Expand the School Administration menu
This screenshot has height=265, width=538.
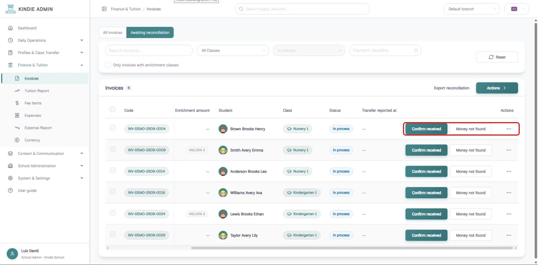[x=45, y=166]
